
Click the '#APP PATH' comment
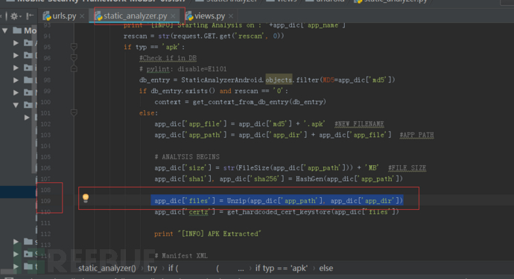coord(416,135)
